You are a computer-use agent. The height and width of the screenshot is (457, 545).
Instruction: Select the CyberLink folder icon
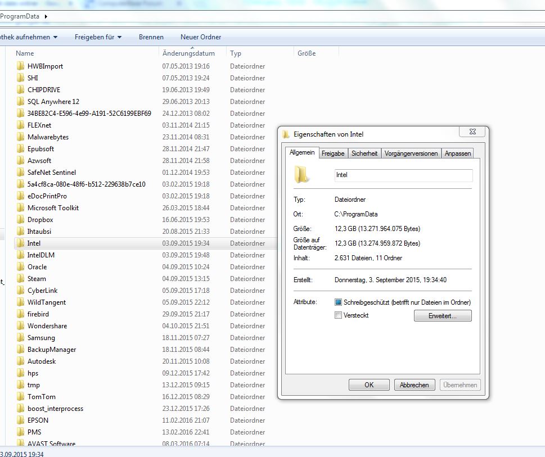click(x=20, y=290)
